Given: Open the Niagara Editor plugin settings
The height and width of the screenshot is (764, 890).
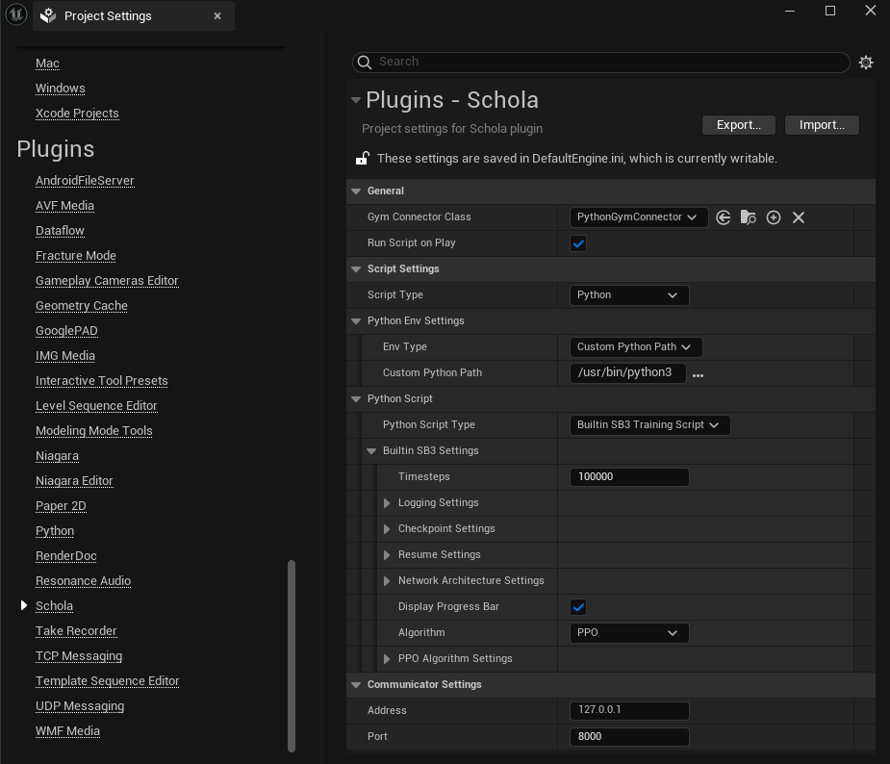Looking at the screenshot, I should point(74,481).
